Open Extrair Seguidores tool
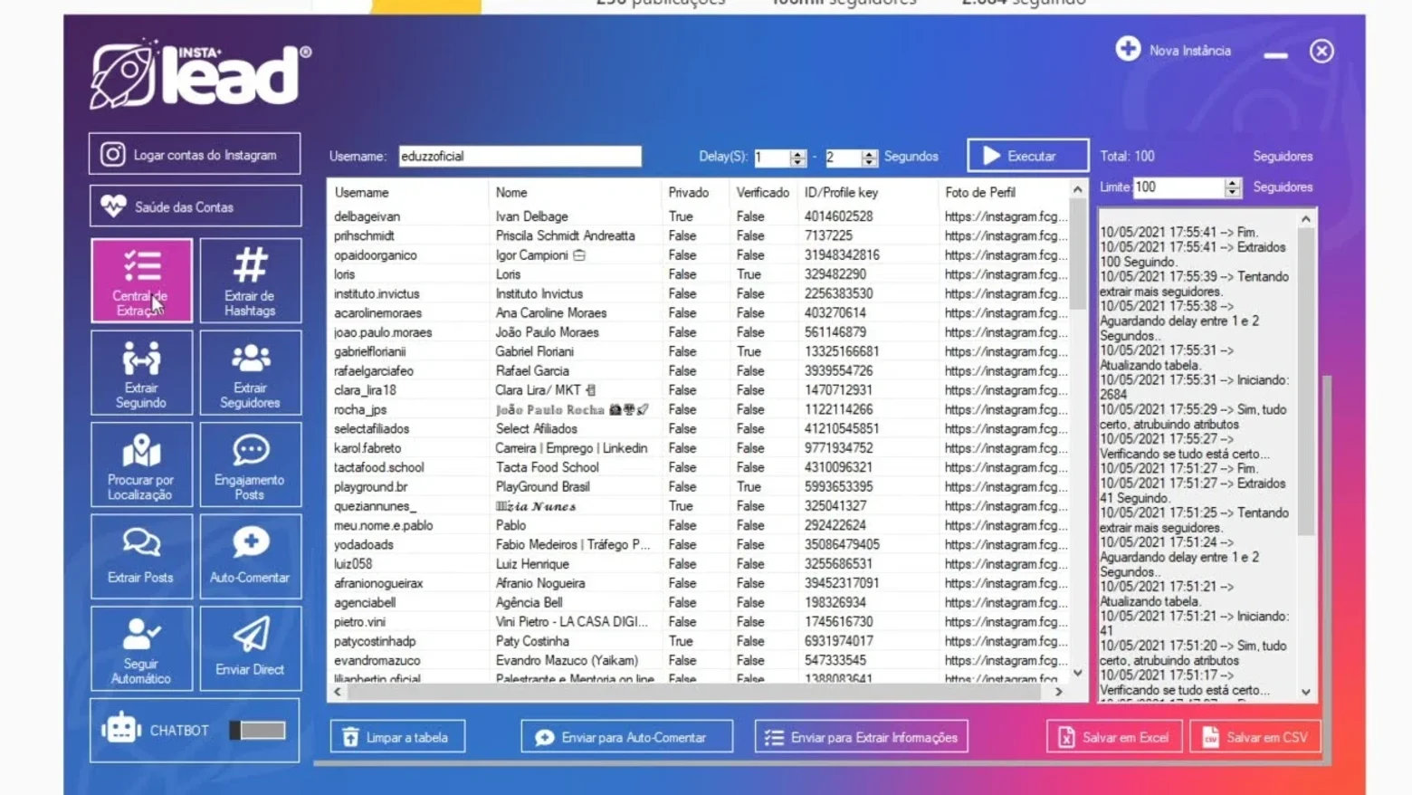This screenshot has height=795, width=1412. 250,372
